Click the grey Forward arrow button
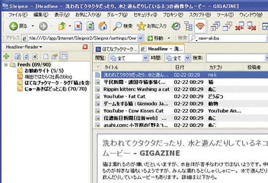 pyautogui.click(x=43, y=26)
